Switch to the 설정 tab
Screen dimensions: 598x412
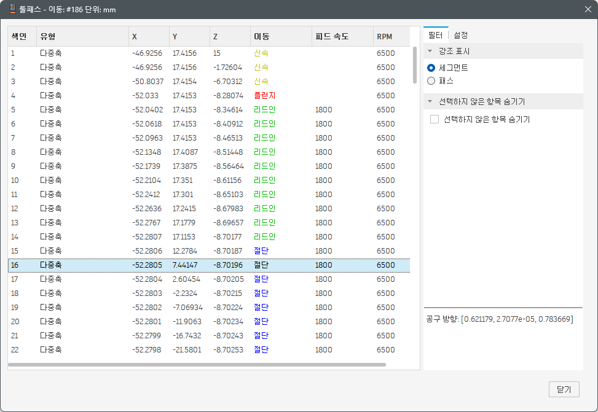(x=461, y=35)
